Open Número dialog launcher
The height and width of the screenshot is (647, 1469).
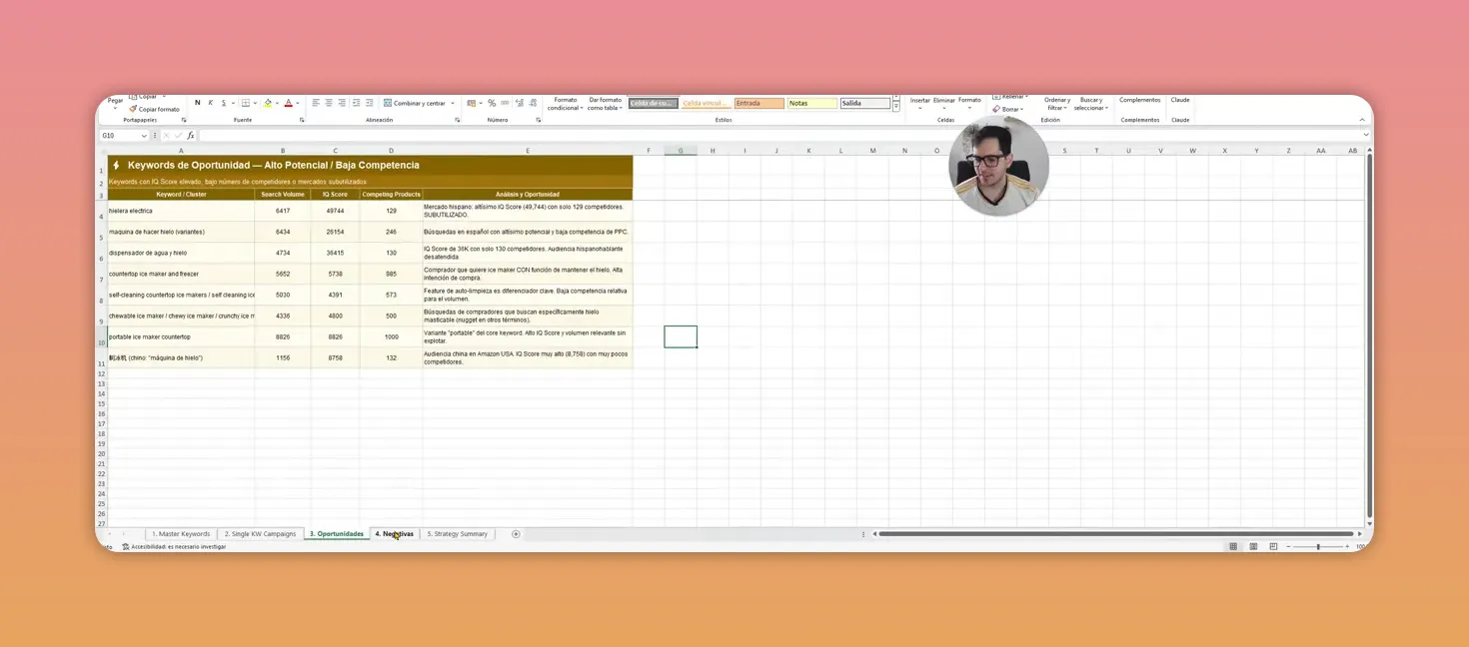(538, 120)
